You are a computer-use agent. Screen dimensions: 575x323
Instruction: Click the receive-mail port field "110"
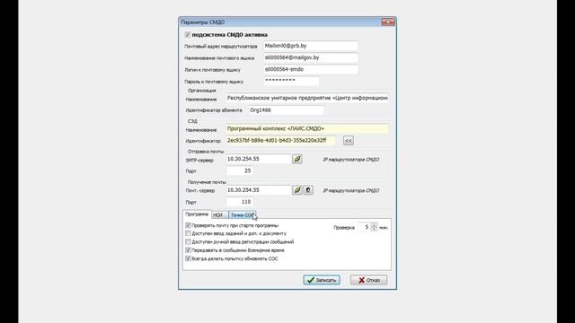point(240,202)
